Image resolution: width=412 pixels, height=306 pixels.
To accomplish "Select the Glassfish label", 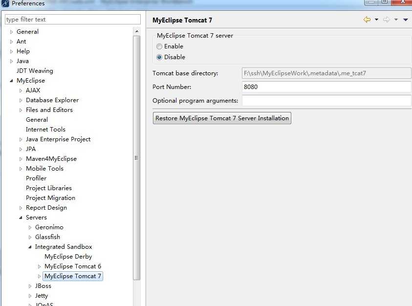I will (x=47, y=237).
